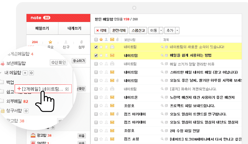248x144 pixels.
Task: Sort by 보낸사람 column header
Action: (x=130, y=40)
